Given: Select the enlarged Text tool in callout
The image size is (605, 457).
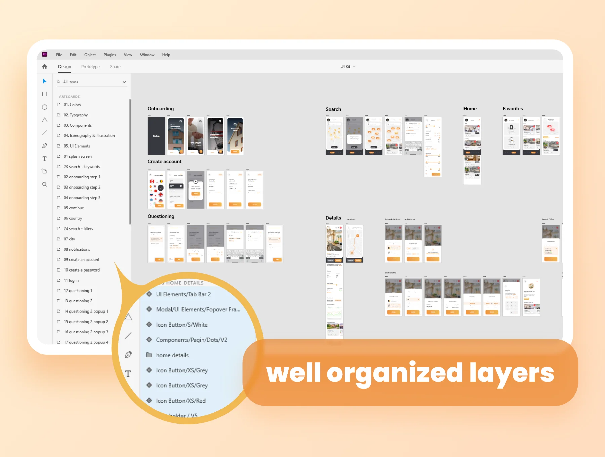Looking at the screenshot, I should tap(128, 374).
